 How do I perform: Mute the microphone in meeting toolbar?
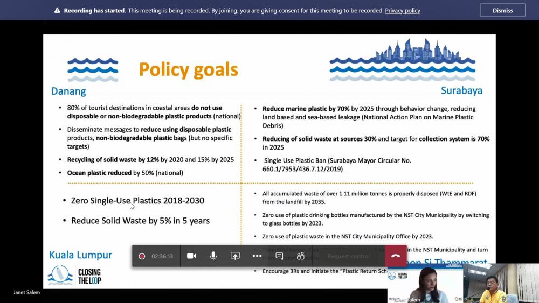[x=213, y=256]
